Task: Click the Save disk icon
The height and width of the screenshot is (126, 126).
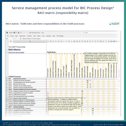Action: click(19, 33)
